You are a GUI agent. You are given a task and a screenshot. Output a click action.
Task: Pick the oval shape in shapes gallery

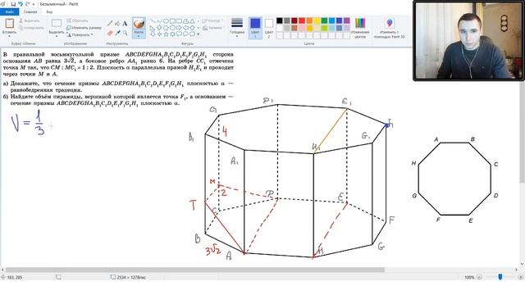[x=166, y=21]
